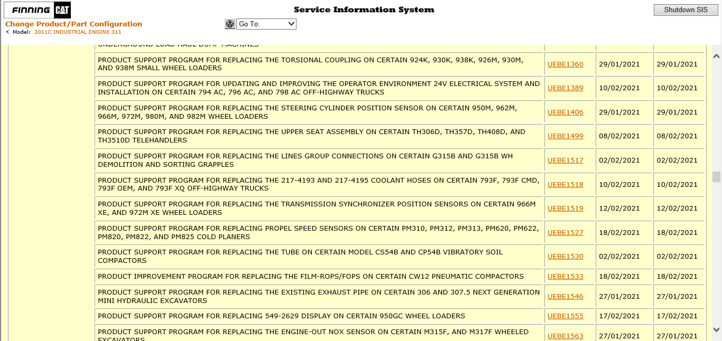Screen dimensions: 722x341
Task: Open the Go To dropdown
Action: point(266,24)
